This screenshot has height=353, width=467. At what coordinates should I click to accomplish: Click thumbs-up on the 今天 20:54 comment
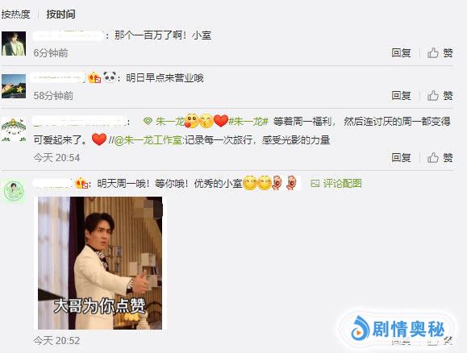click(x=433, y=157)
